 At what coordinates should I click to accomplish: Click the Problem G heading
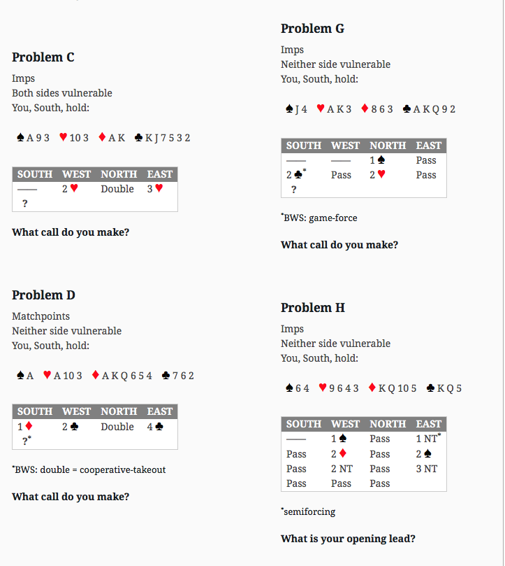point(312,29)
